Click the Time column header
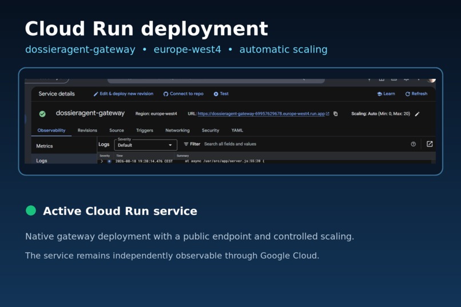The image size is (461, 307). click(120, 156)
